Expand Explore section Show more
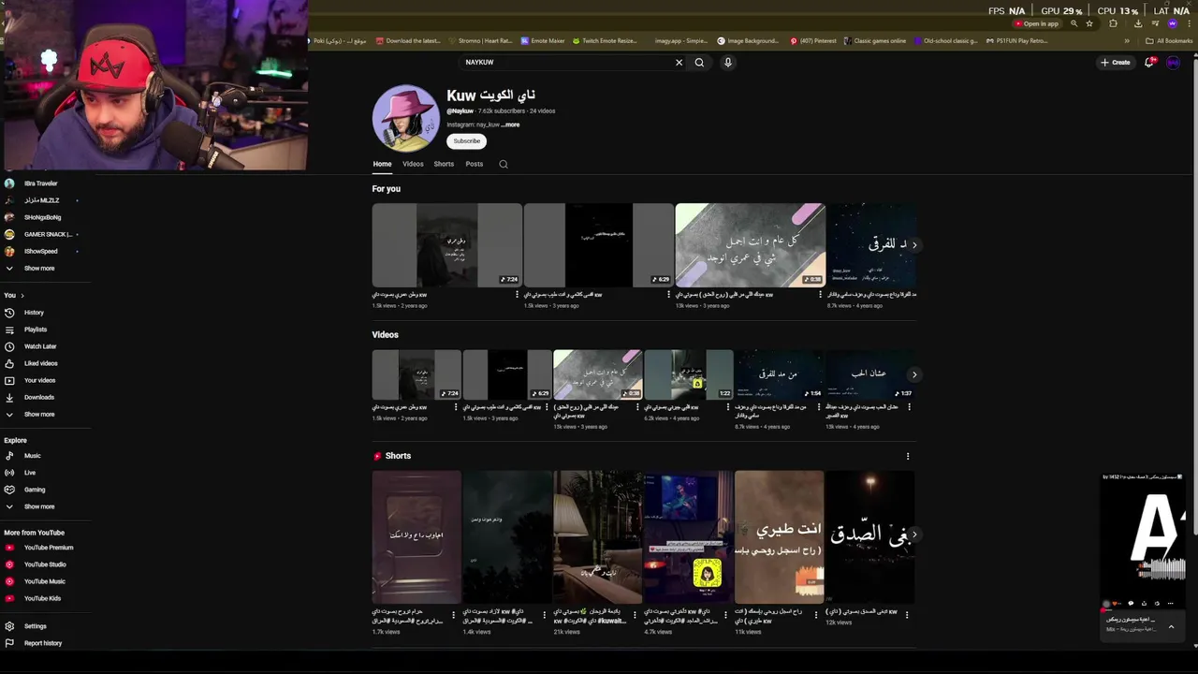The width and height of the screenshot is (1198, 674). coord(39,506)
